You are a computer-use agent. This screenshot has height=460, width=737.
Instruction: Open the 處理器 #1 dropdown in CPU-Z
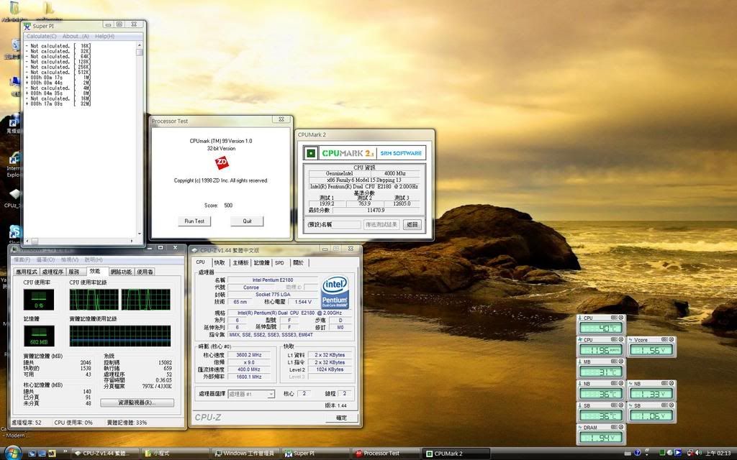pos(251,395)
